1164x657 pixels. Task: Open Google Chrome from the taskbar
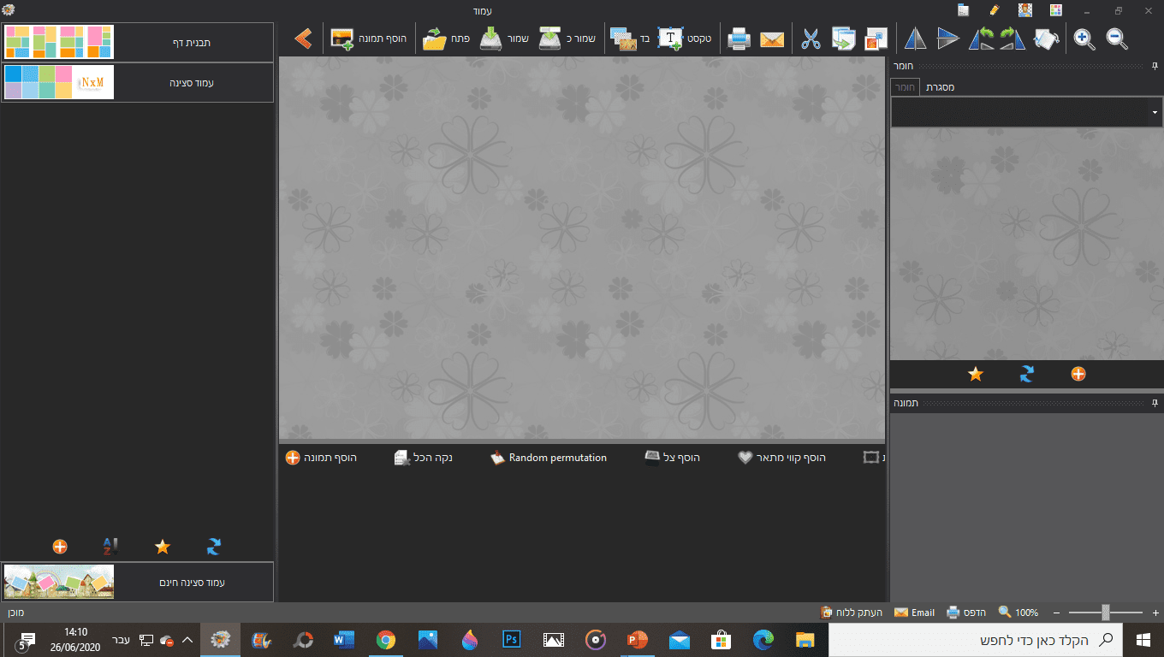click(x=386, y=640)
